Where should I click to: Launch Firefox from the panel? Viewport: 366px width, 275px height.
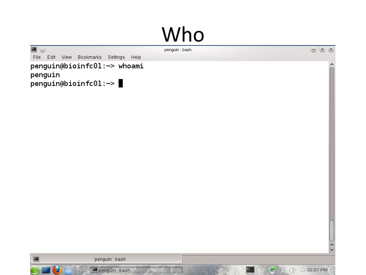click(x=57, y=270)
